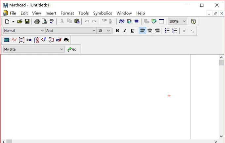Open the Symbolic keyword palette

click(66, 40)
